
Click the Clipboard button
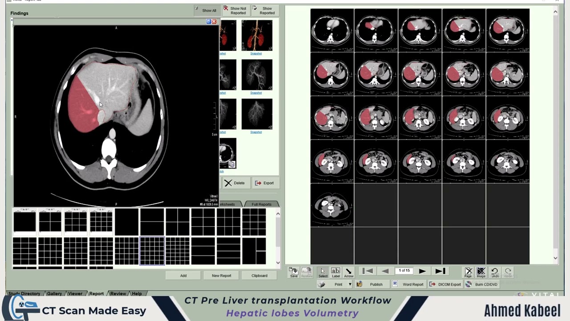(x=259, y=276)
